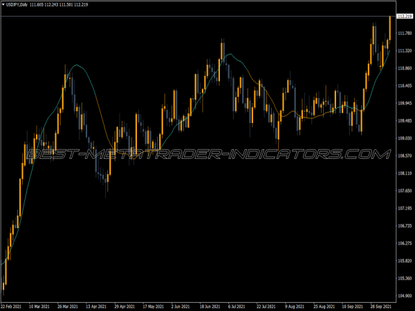Click the best-metatrader-indicators.com watermark
The image size is (415, 311).
(x=207, y=154)
